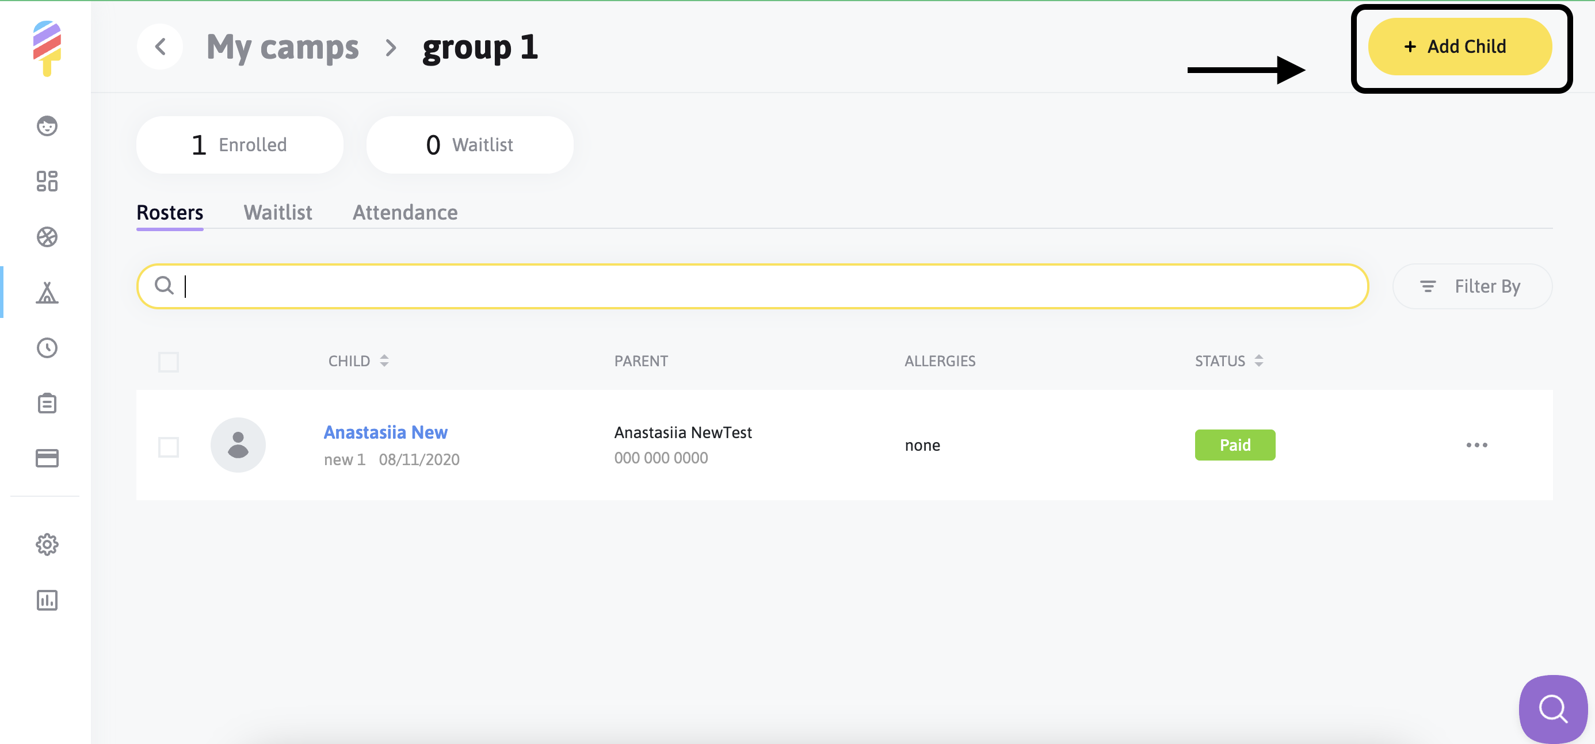Sort by the CHILD column arrows
The image size is (1595, 744).
coord(384,361)
